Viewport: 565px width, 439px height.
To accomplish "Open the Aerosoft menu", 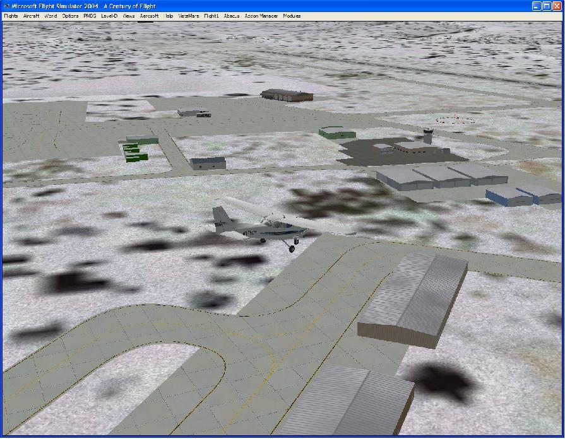I will click(x=149, y=16).
